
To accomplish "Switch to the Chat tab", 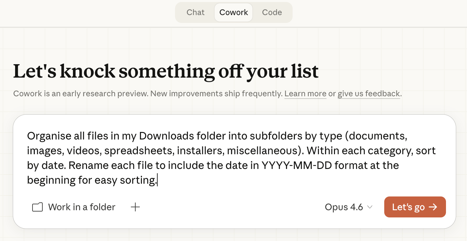I will coord(195,12).
